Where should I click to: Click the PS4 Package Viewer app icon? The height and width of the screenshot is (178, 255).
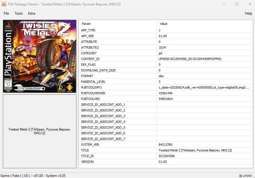click(4, 4)
